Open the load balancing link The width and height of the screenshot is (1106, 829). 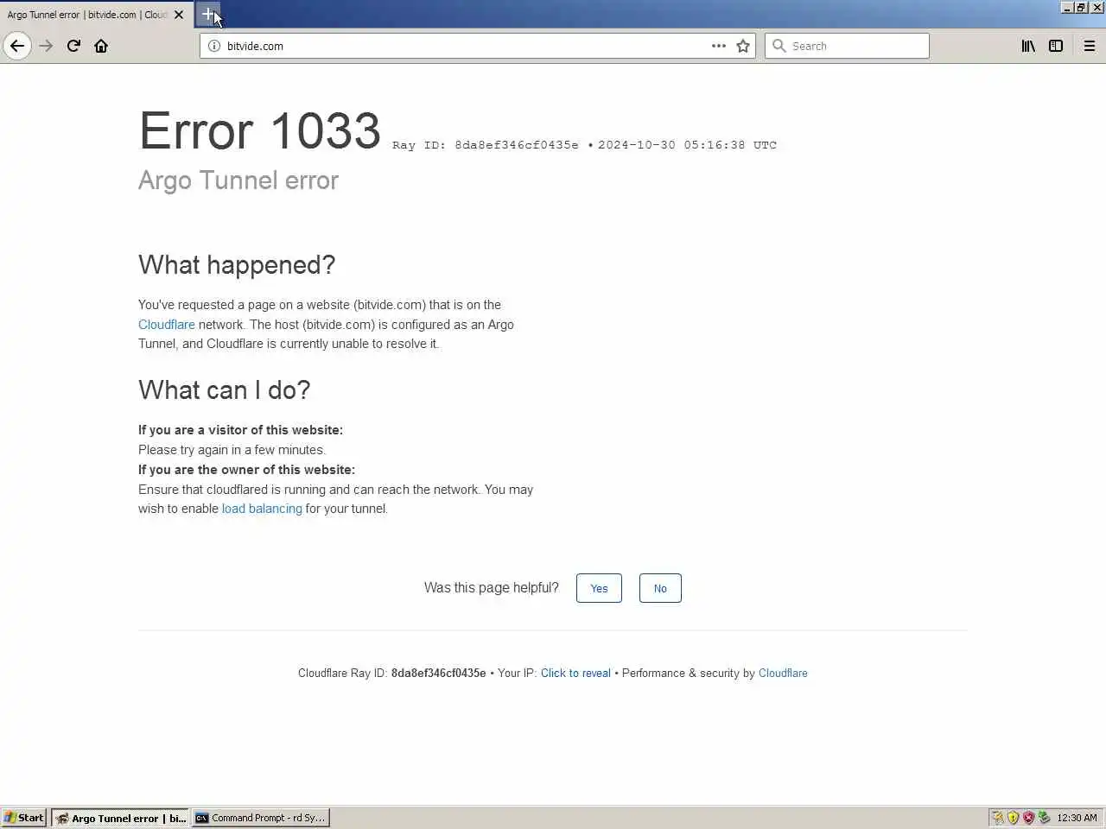click(x=262, y=509)
